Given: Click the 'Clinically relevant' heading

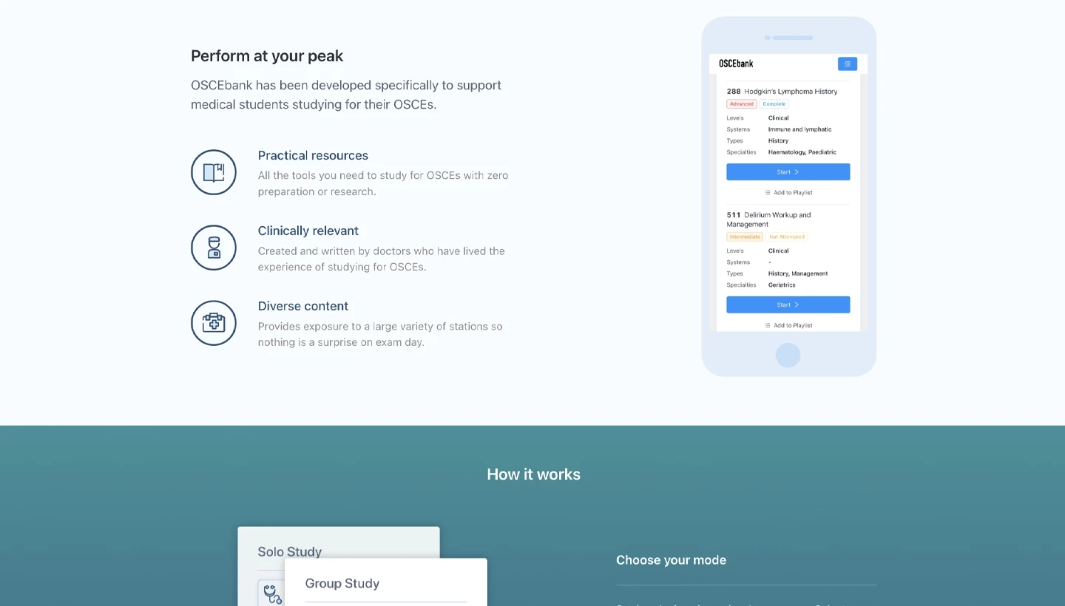Looking at the screenshot, I should coord(308,231).
